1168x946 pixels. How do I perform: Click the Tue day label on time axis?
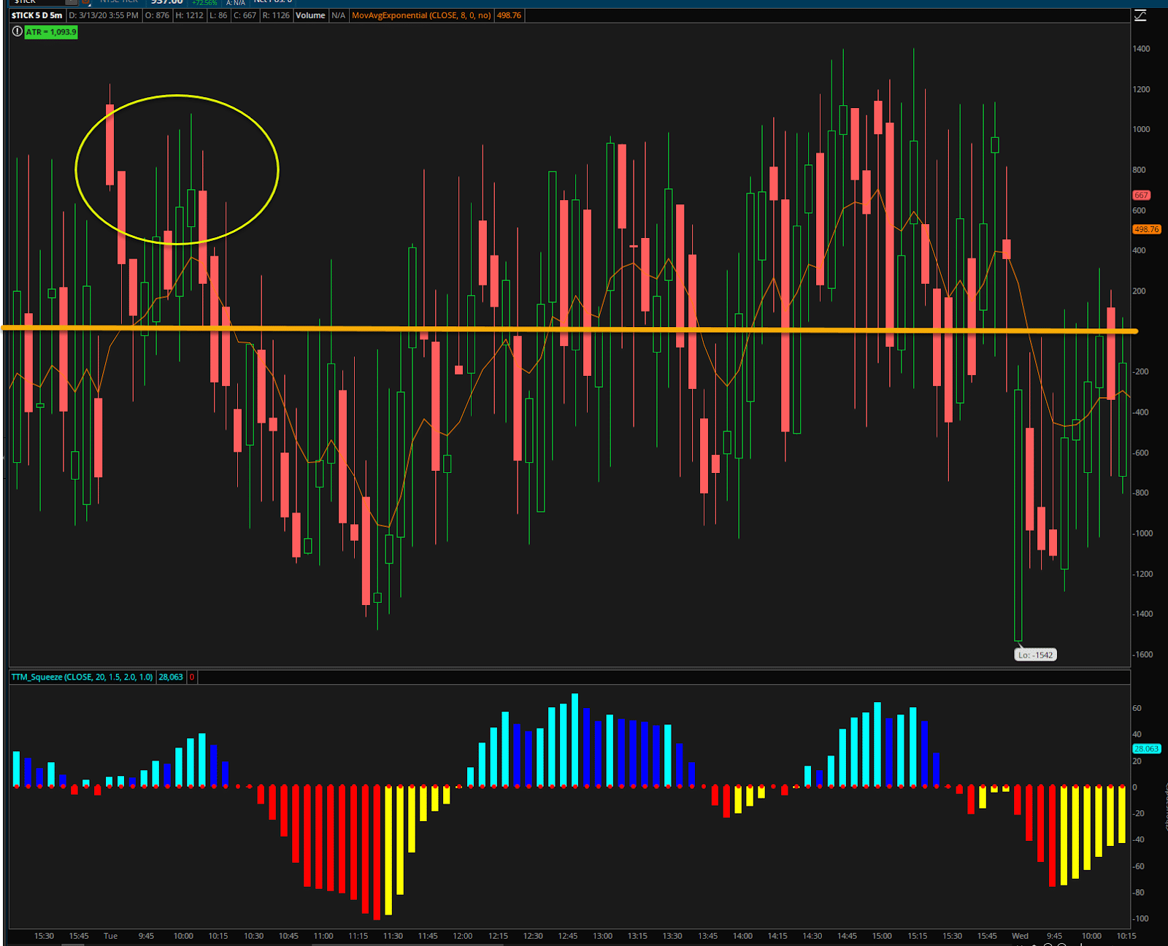(x=110, y=936)
